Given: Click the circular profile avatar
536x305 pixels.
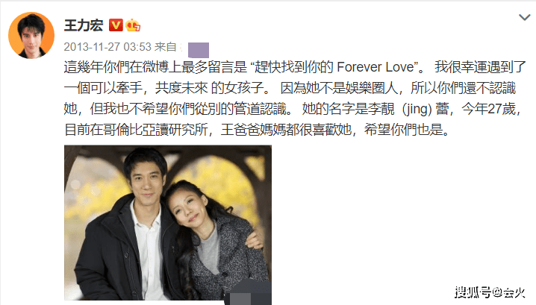Looking at the screenshot, I should tap(31, 35).
